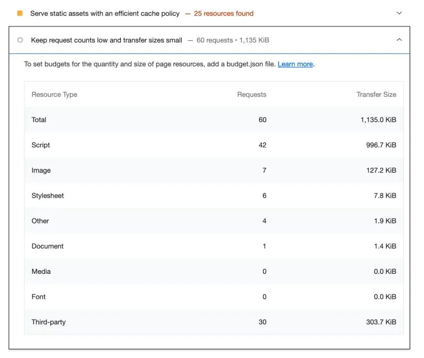Click the Transfer Size column header

376,95
